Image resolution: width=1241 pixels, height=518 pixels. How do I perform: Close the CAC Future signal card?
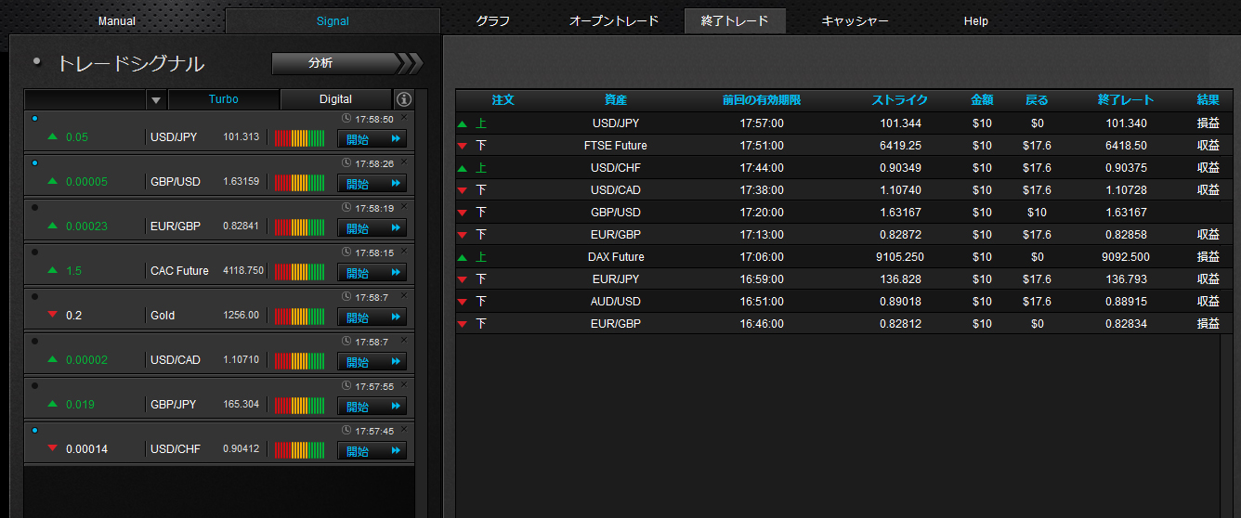tap(404, 251)
